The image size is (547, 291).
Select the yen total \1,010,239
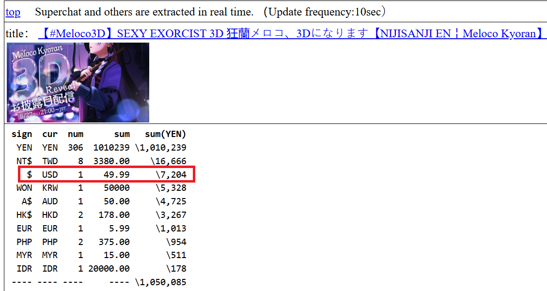click(160, 148)
